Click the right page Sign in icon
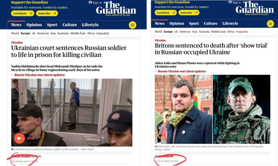 click(x=230, y=2)
